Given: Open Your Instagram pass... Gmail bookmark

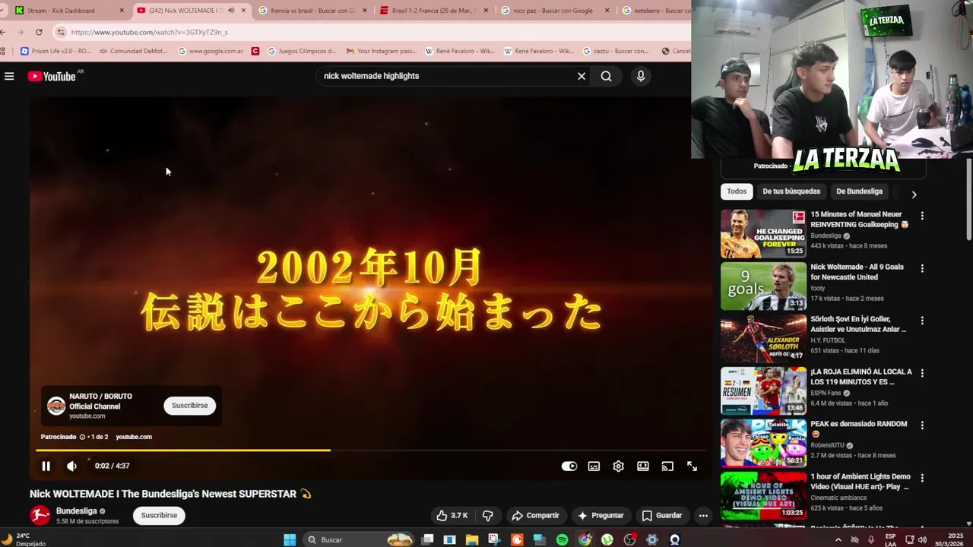Looking at the screenshot, I should click(381, 51).
